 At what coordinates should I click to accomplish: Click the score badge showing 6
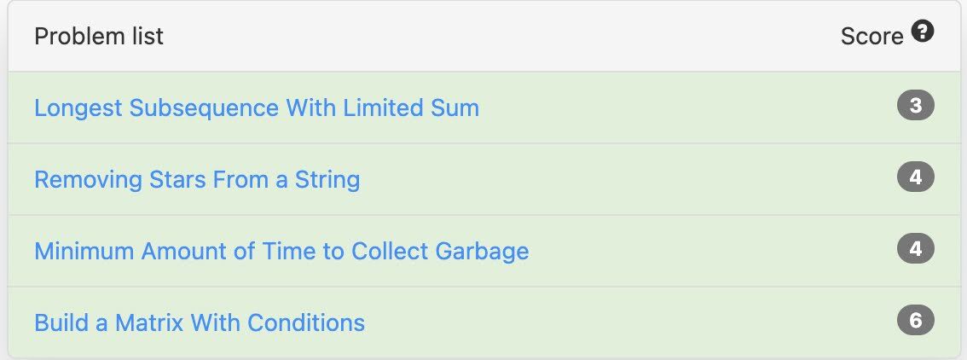[916, 320]
